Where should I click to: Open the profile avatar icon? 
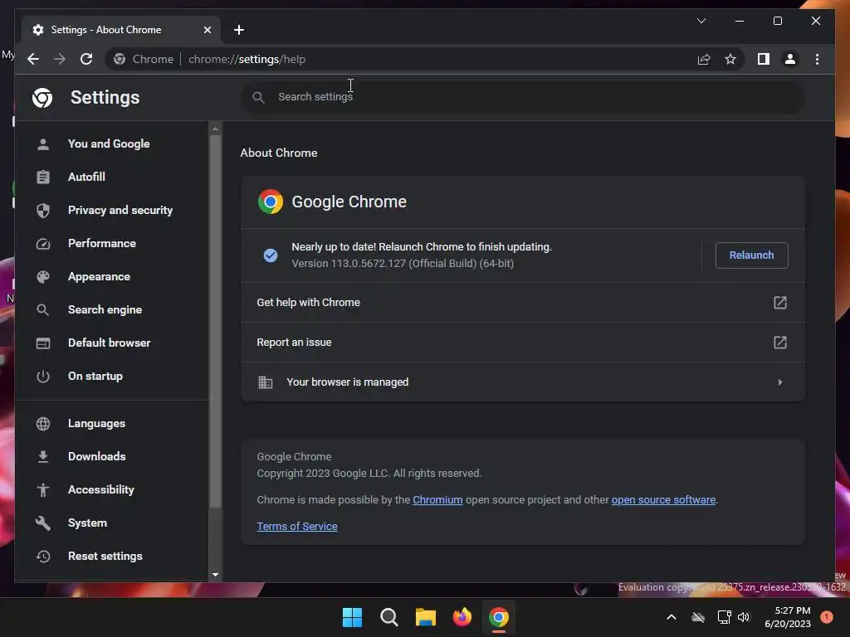pos(790,59)
